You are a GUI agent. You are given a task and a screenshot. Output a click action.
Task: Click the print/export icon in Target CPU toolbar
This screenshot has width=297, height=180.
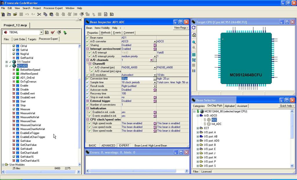[194, 35]
